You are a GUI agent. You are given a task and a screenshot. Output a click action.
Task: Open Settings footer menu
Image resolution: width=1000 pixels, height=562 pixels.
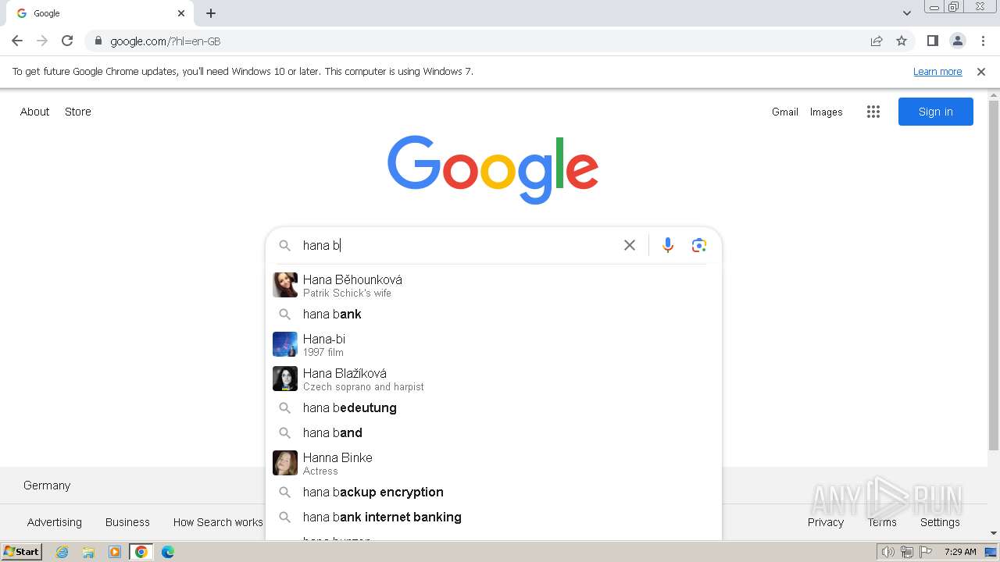coord(940,522)
